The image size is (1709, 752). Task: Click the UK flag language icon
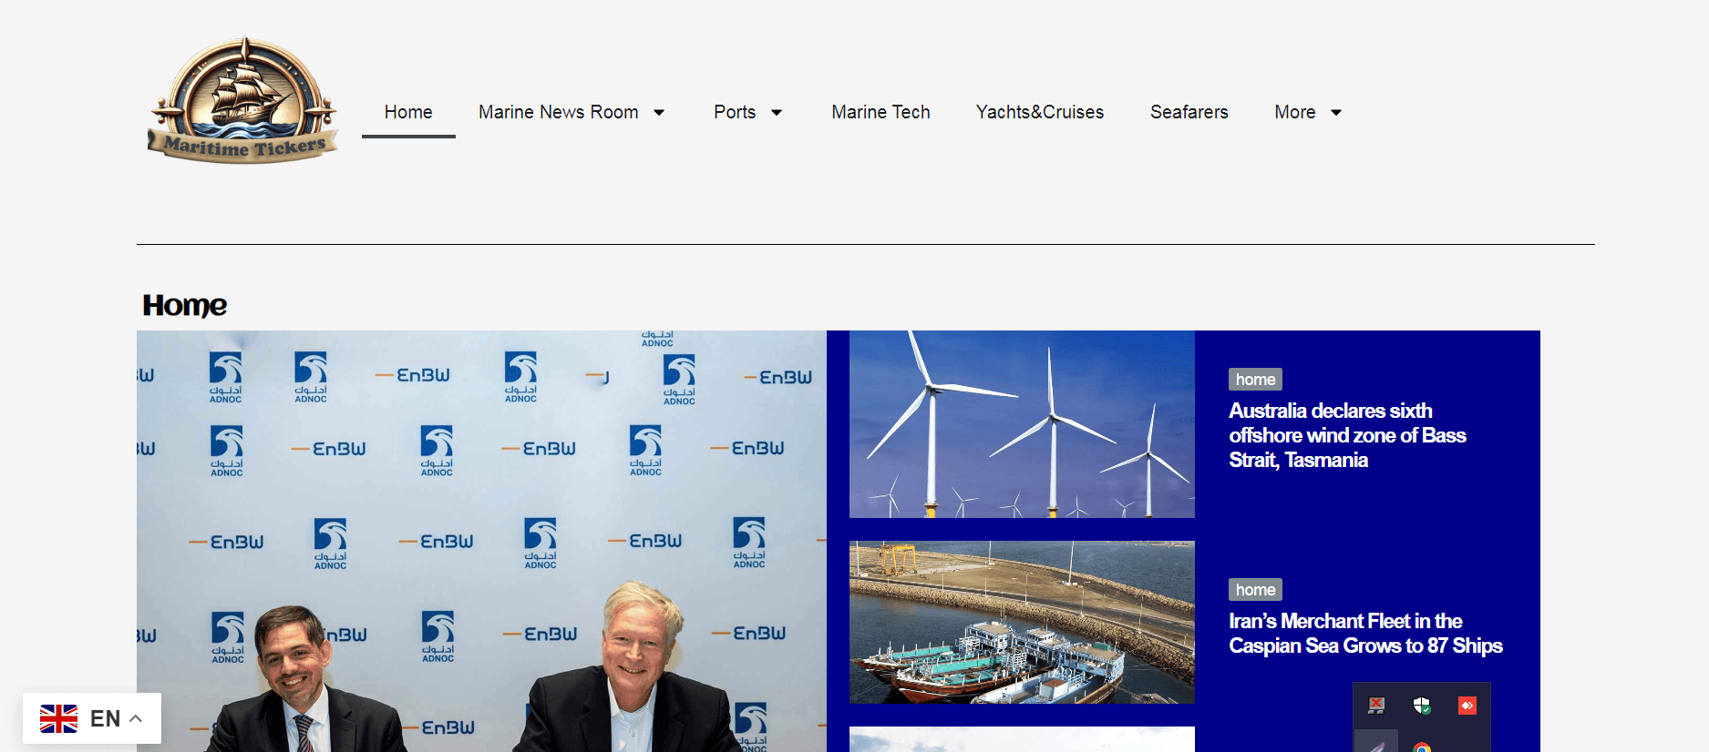point(58,718)
